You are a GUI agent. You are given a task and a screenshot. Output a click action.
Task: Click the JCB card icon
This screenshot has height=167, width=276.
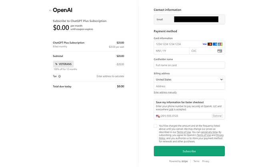[220, 44]
